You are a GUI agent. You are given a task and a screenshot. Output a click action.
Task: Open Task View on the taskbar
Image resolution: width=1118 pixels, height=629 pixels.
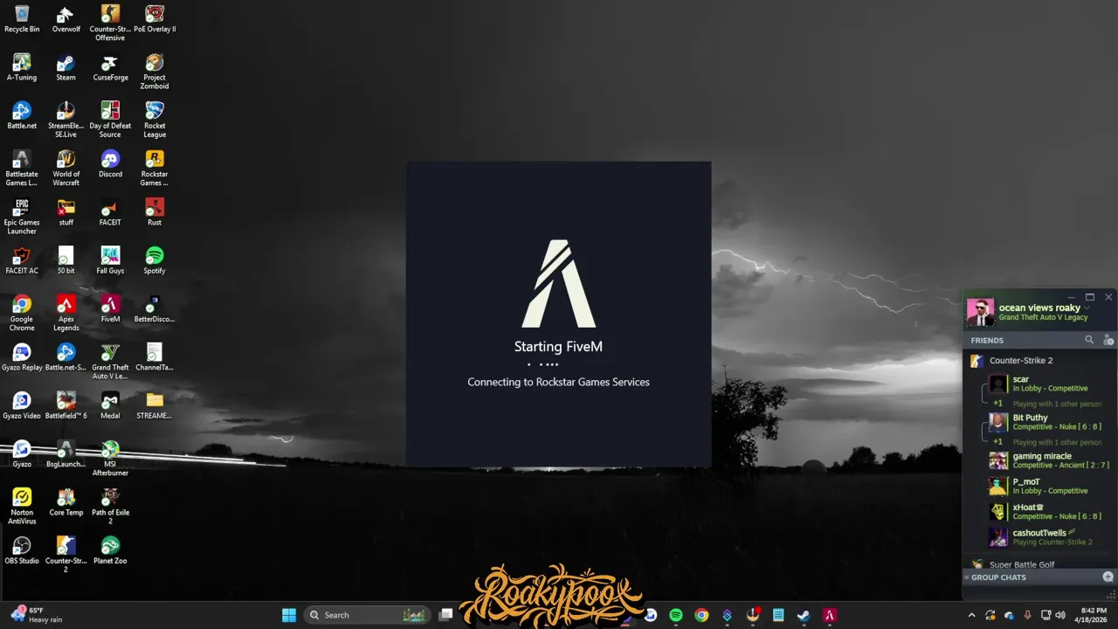pyautogui.click(x=445, y=615)
